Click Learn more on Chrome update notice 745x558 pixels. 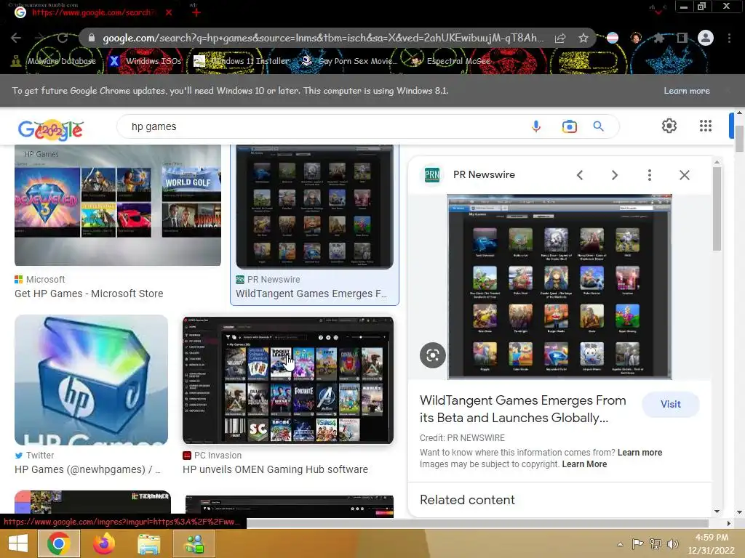pyautogui.click(x=687, y=91)
